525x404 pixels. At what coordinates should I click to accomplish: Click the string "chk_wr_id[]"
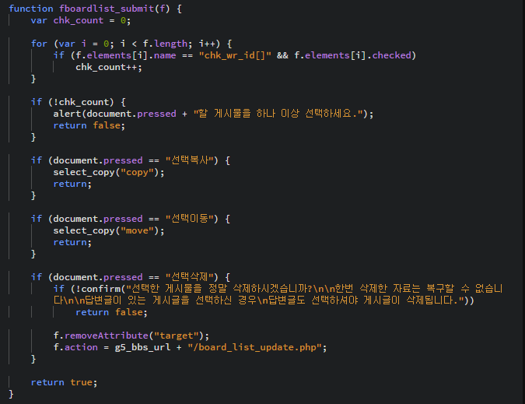point(235,55)
